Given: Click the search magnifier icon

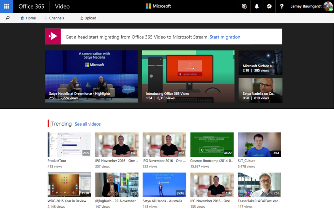Looking at the screenshot, I should (8, 18).
